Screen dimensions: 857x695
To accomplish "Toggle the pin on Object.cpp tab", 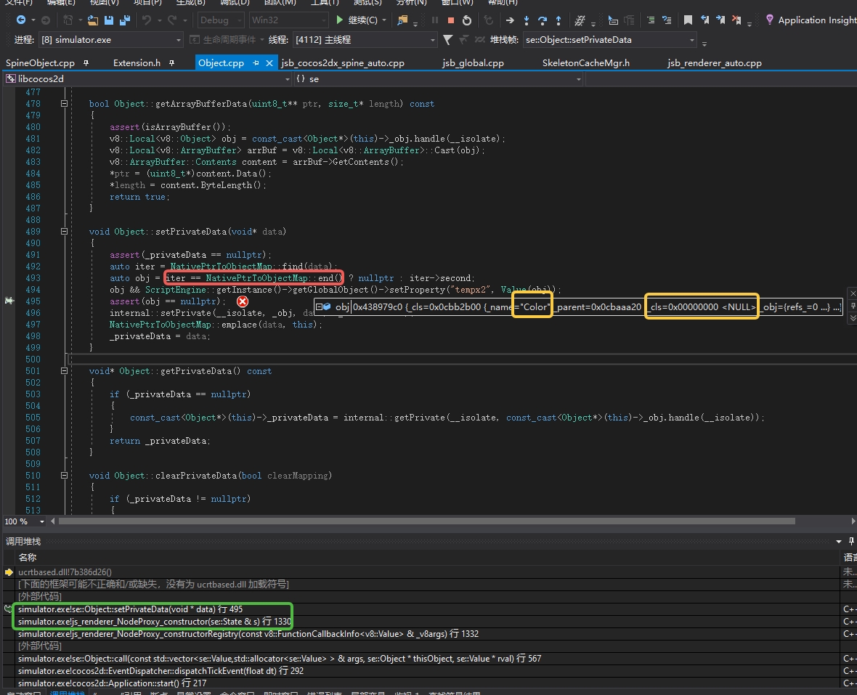I will tap(256, 63).
